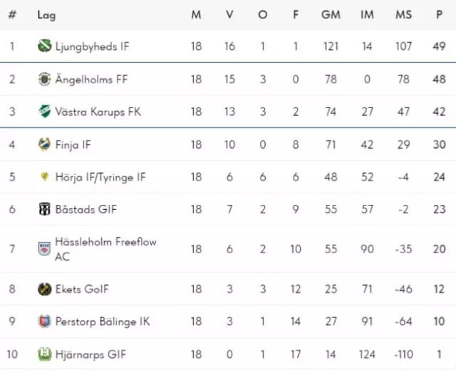Click the Västra Karups FK crest icon
Screen dimensions: 456x372
coord(44,112)
